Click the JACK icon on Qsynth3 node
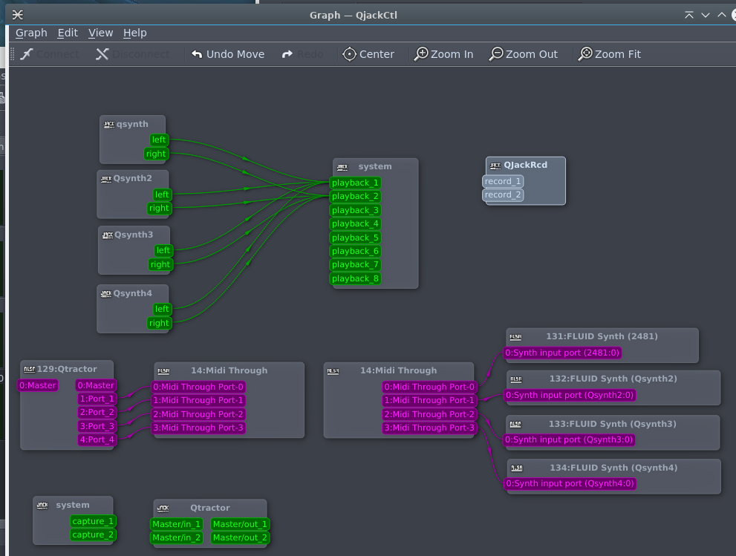 pyautogui.click(x=108, y=235)
